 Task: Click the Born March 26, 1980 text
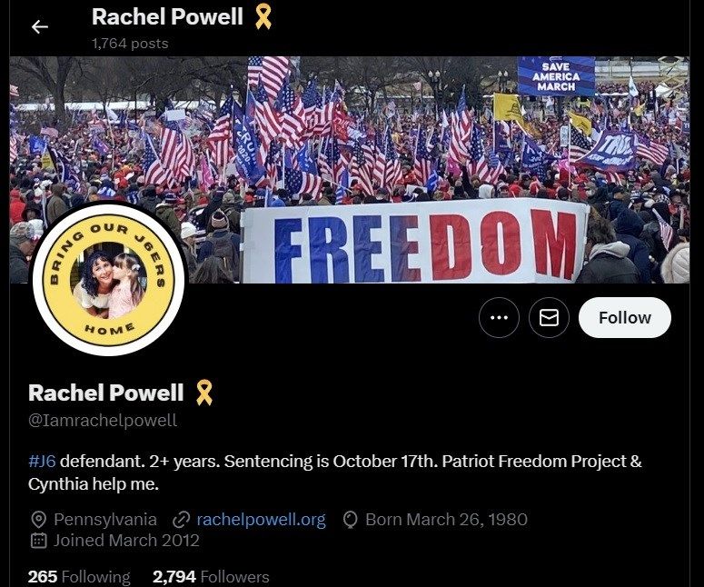pos(446,520)
